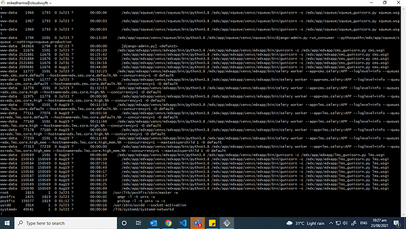Open Cortana circle icon on taskbar
The height and width of the screenshot is (229, 406).
coord(124,223)
